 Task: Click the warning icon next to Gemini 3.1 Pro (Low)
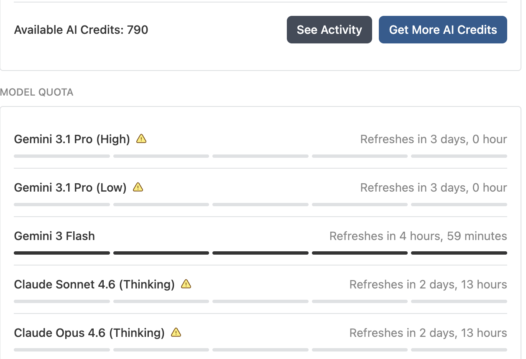[x=138, y=187]
